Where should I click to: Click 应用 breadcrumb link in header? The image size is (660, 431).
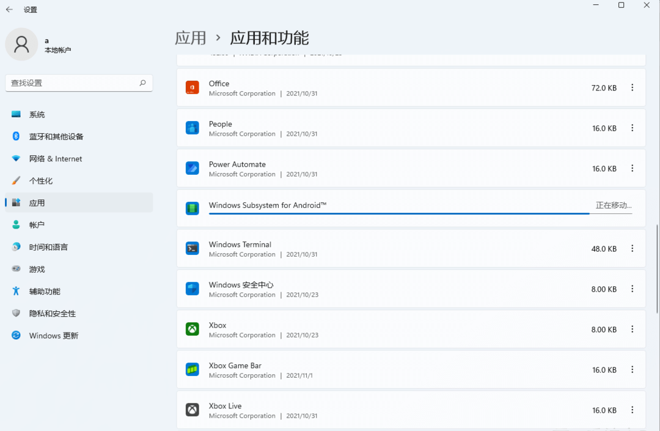tap(191, 38)
